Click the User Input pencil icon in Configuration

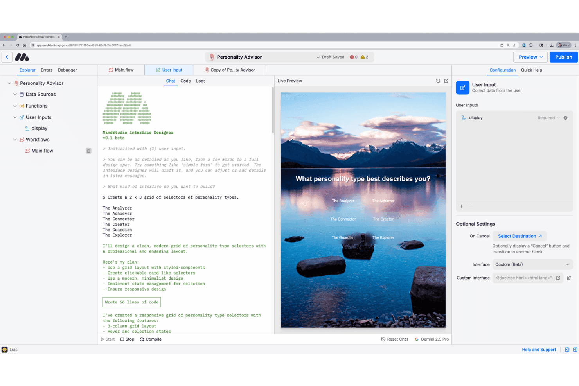[462, 88]
